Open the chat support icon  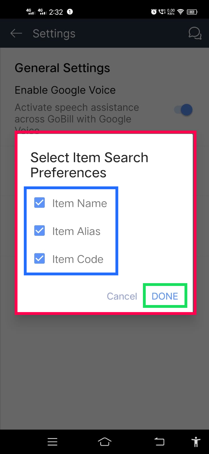pyautogui.click(x=195, y=33)
